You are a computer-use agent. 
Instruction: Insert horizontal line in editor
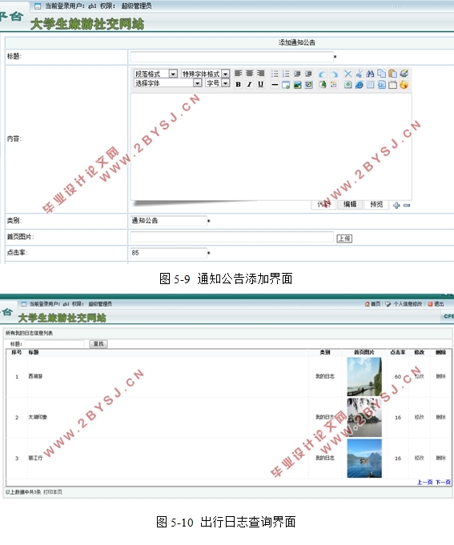pyautogui.click(x=275, y=85)
